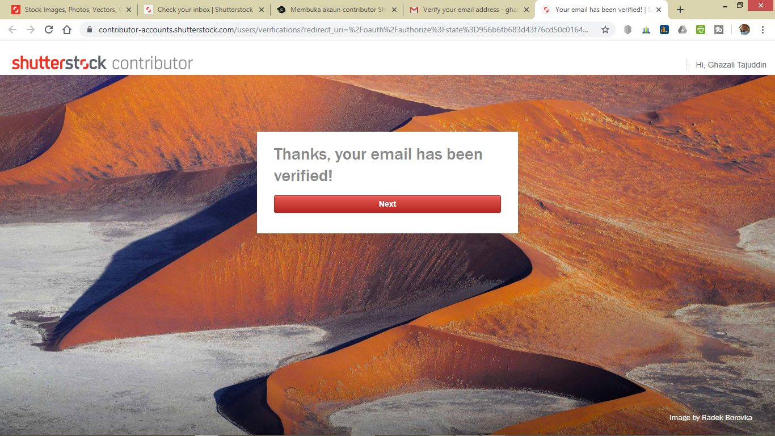This screenshot has width=775, height=436.
Task: Click the red Next button
Action: (x=387, y=204)
